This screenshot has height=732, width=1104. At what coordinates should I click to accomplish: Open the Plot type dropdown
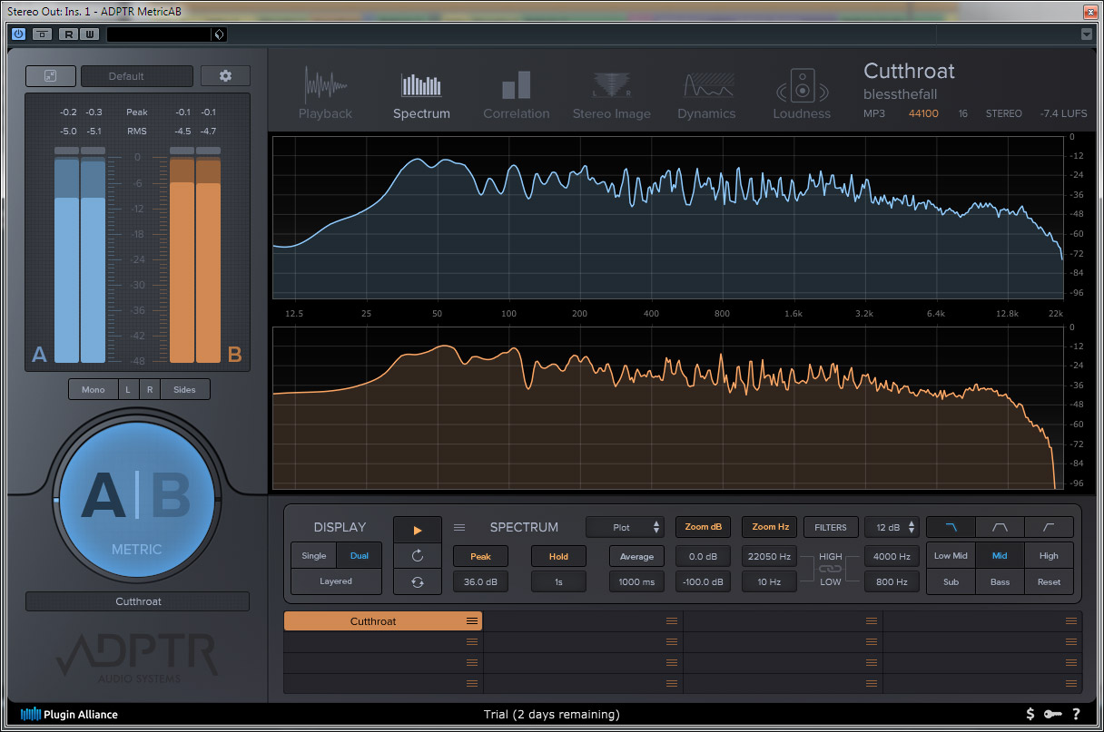click(626, 527)
